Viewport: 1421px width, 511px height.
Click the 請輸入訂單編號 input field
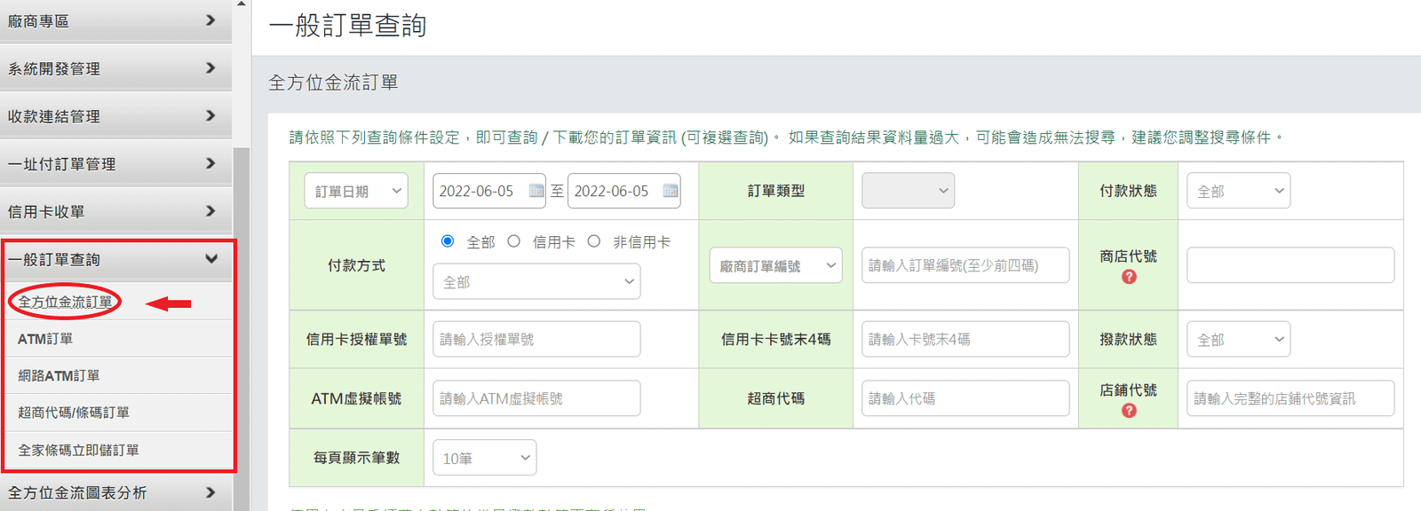coord(965,265)
